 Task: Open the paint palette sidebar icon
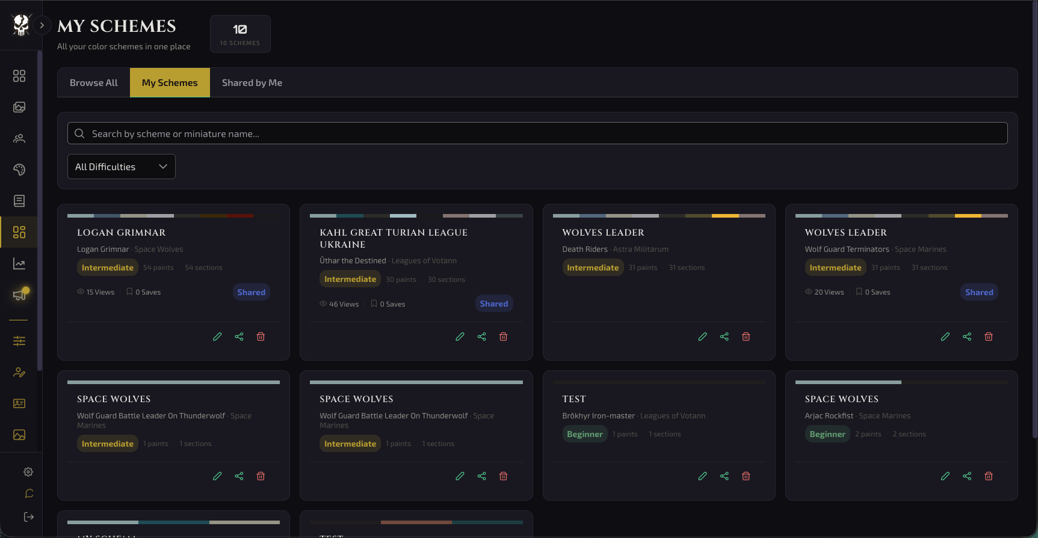[19, 170]
